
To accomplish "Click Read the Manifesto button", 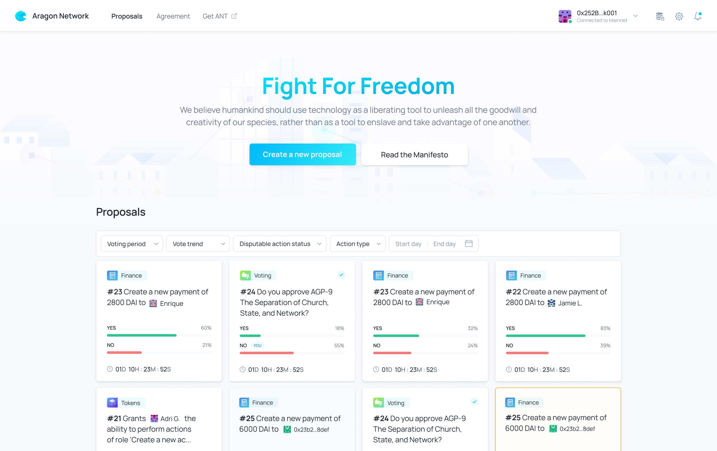I will (414, 154).
